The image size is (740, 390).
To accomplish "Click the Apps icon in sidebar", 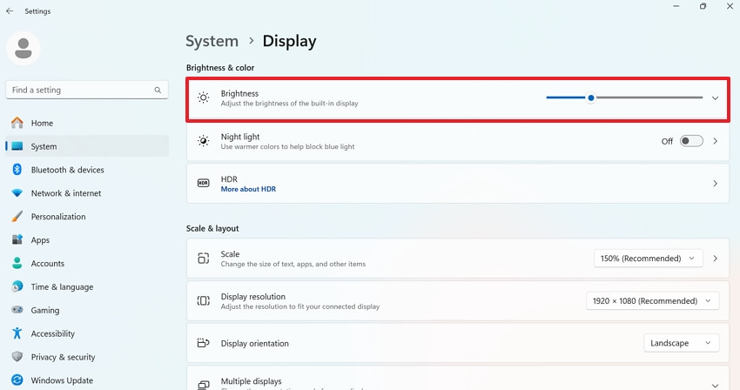I will tap(17, 240).
